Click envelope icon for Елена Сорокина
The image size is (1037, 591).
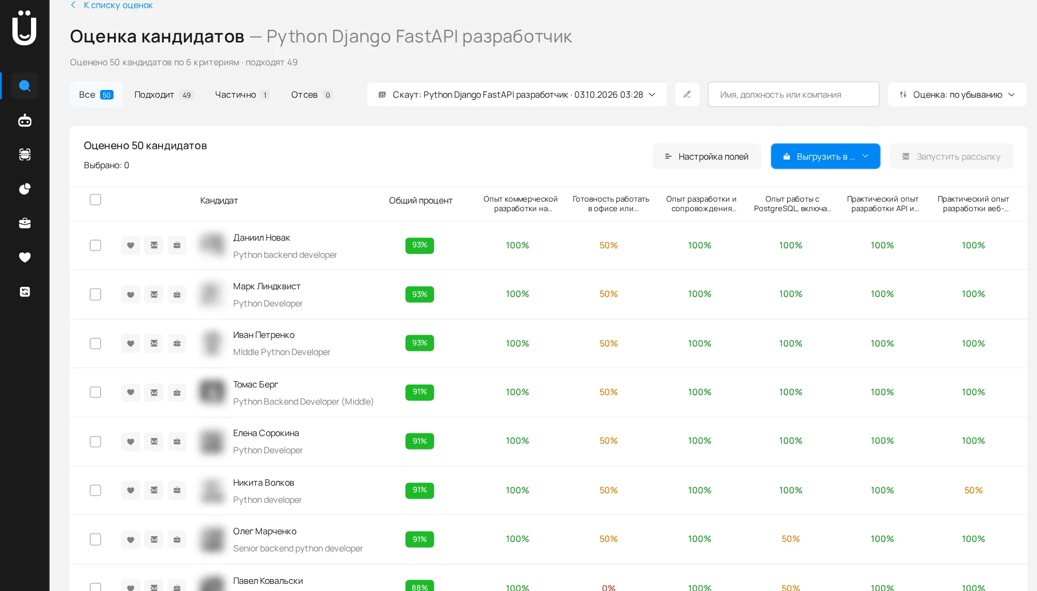(x=154, y=441)
